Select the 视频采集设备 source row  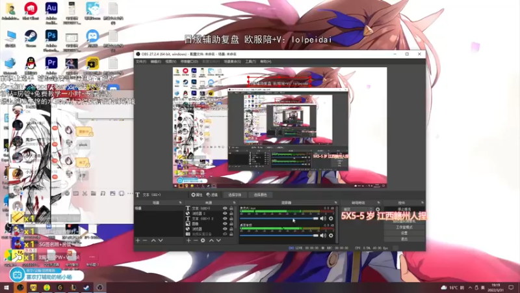click(x=209, y=234)
